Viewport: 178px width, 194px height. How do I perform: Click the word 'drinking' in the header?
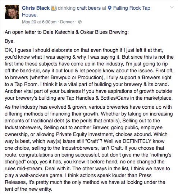67,8
